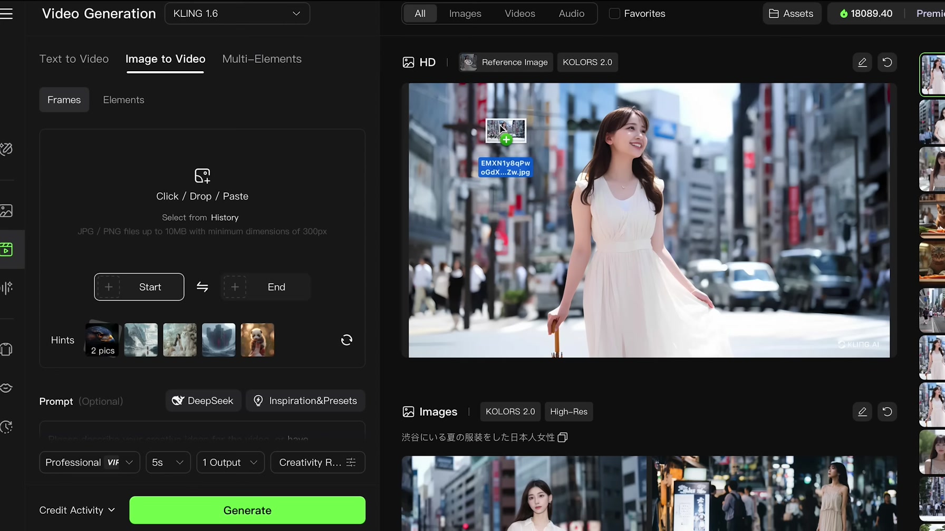
Task: Open the white-shirt woman result image
Action: pyautogui.click(x=524, y=494)
